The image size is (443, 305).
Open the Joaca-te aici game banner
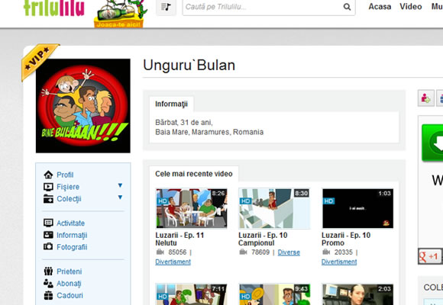pyautogui.click(x=121, y=14)
